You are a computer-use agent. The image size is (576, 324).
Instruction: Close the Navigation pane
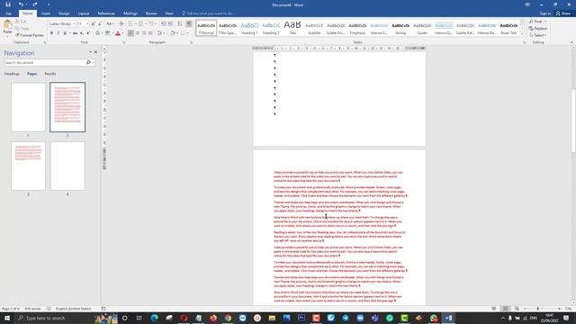click(x=96, y=52)
